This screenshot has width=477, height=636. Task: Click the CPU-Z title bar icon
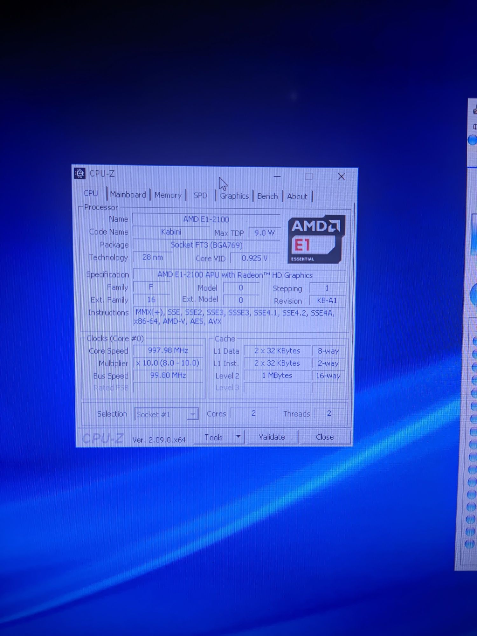(x=79, y=174)
